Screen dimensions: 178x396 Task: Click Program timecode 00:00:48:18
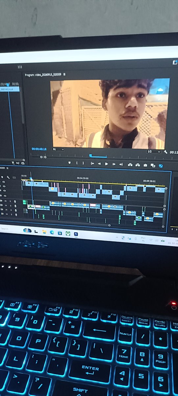39,149
